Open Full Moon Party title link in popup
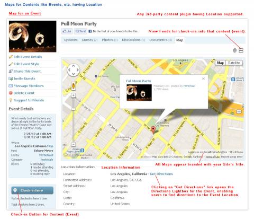The width and height of the screenshot is (254, 219). [139, 81]
